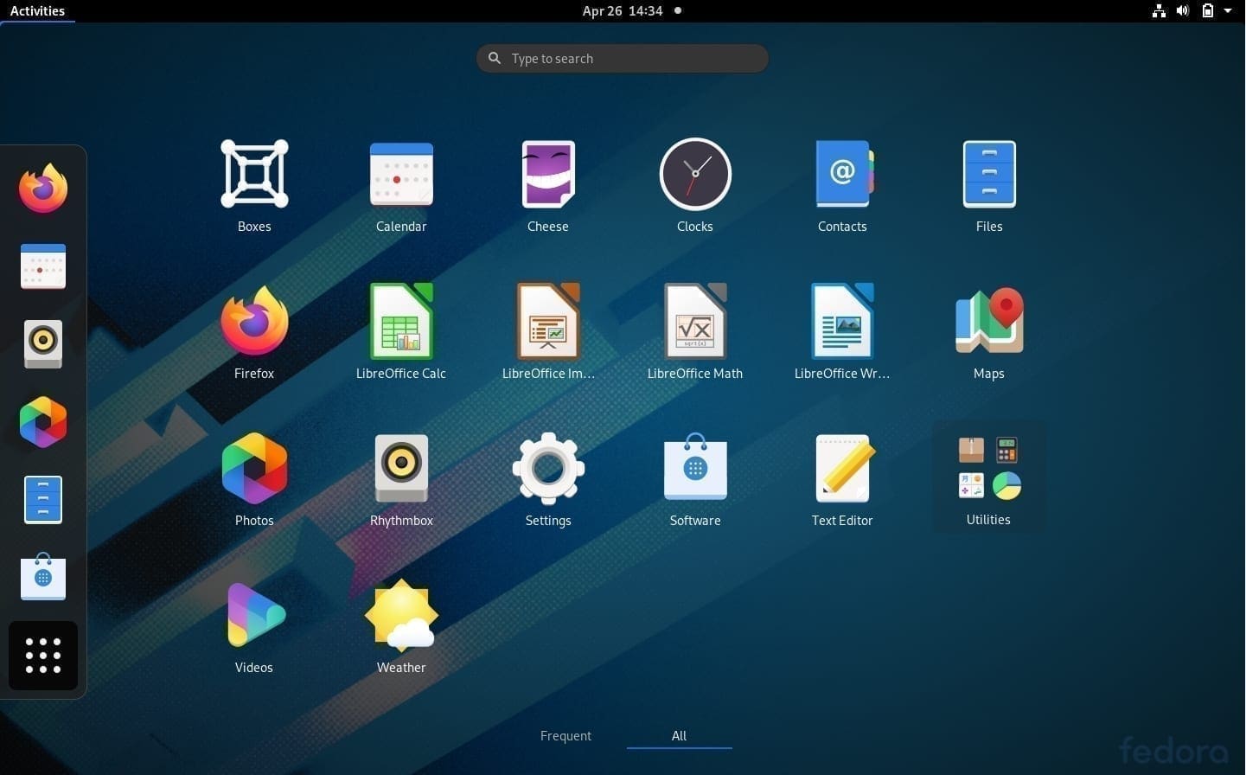
Task: Launch Firefox from the app grid
Action: click(254, 321)
